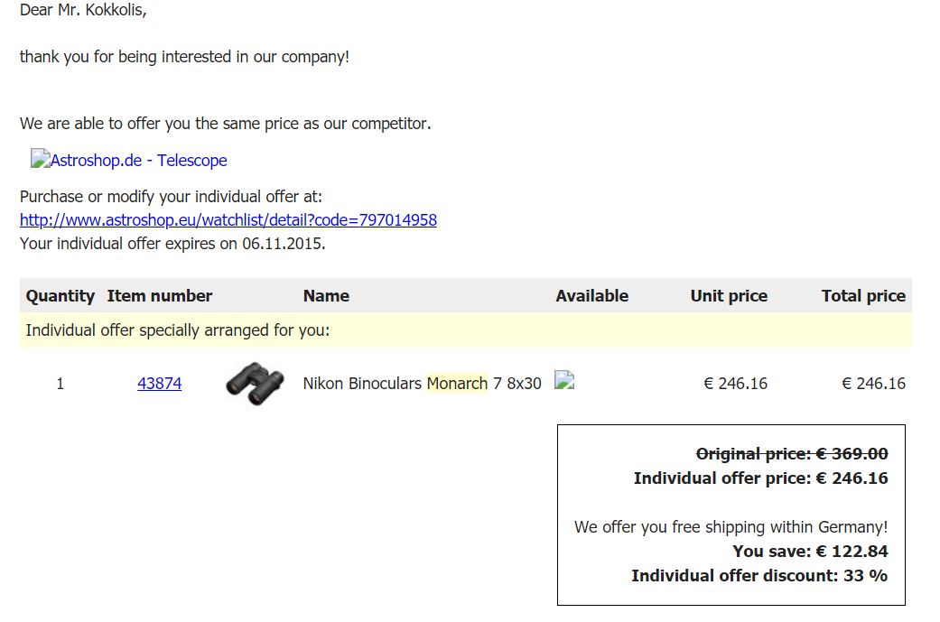The image size is (940, 622).
Task: Click the Item number column header
Action: (x=160, y=295)
